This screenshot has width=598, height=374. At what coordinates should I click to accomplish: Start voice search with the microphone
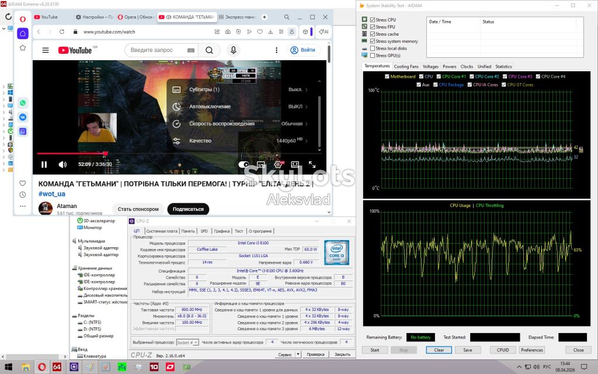tap(234, 50)
